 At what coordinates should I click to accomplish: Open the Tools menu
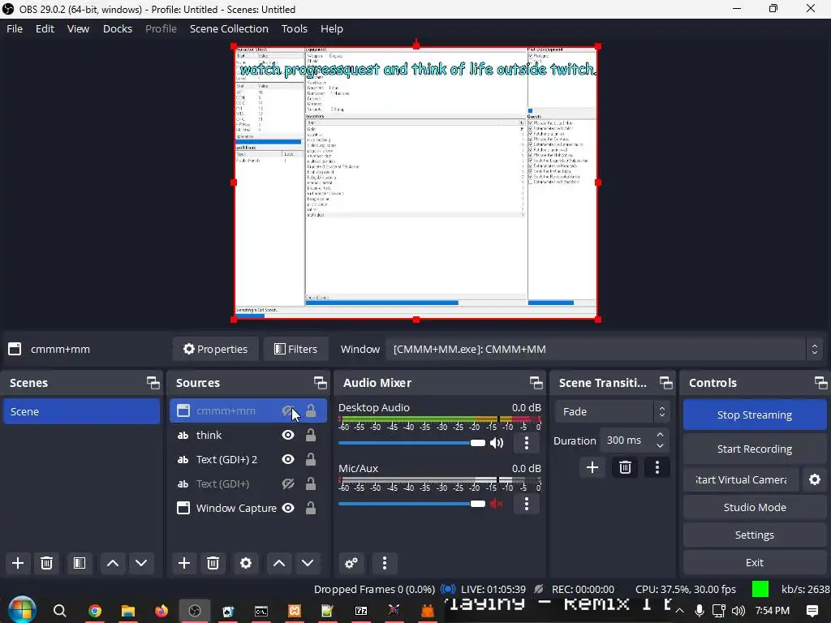[x=294, y=28]
